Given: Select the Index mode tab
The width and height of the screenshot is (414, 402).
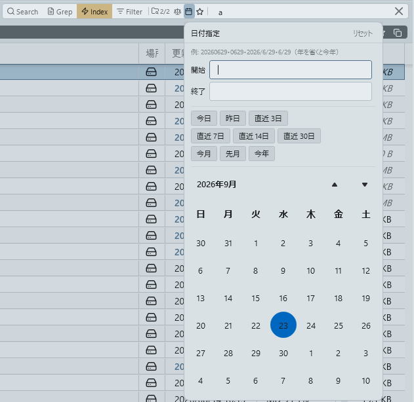Looking at the screenshot, I should pos(94,12).
